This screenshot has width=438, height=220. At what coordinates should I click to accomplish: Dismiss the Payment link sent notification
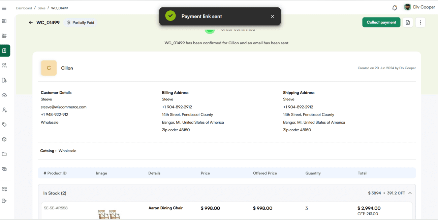pyautogui.click(x=273, y=16)
